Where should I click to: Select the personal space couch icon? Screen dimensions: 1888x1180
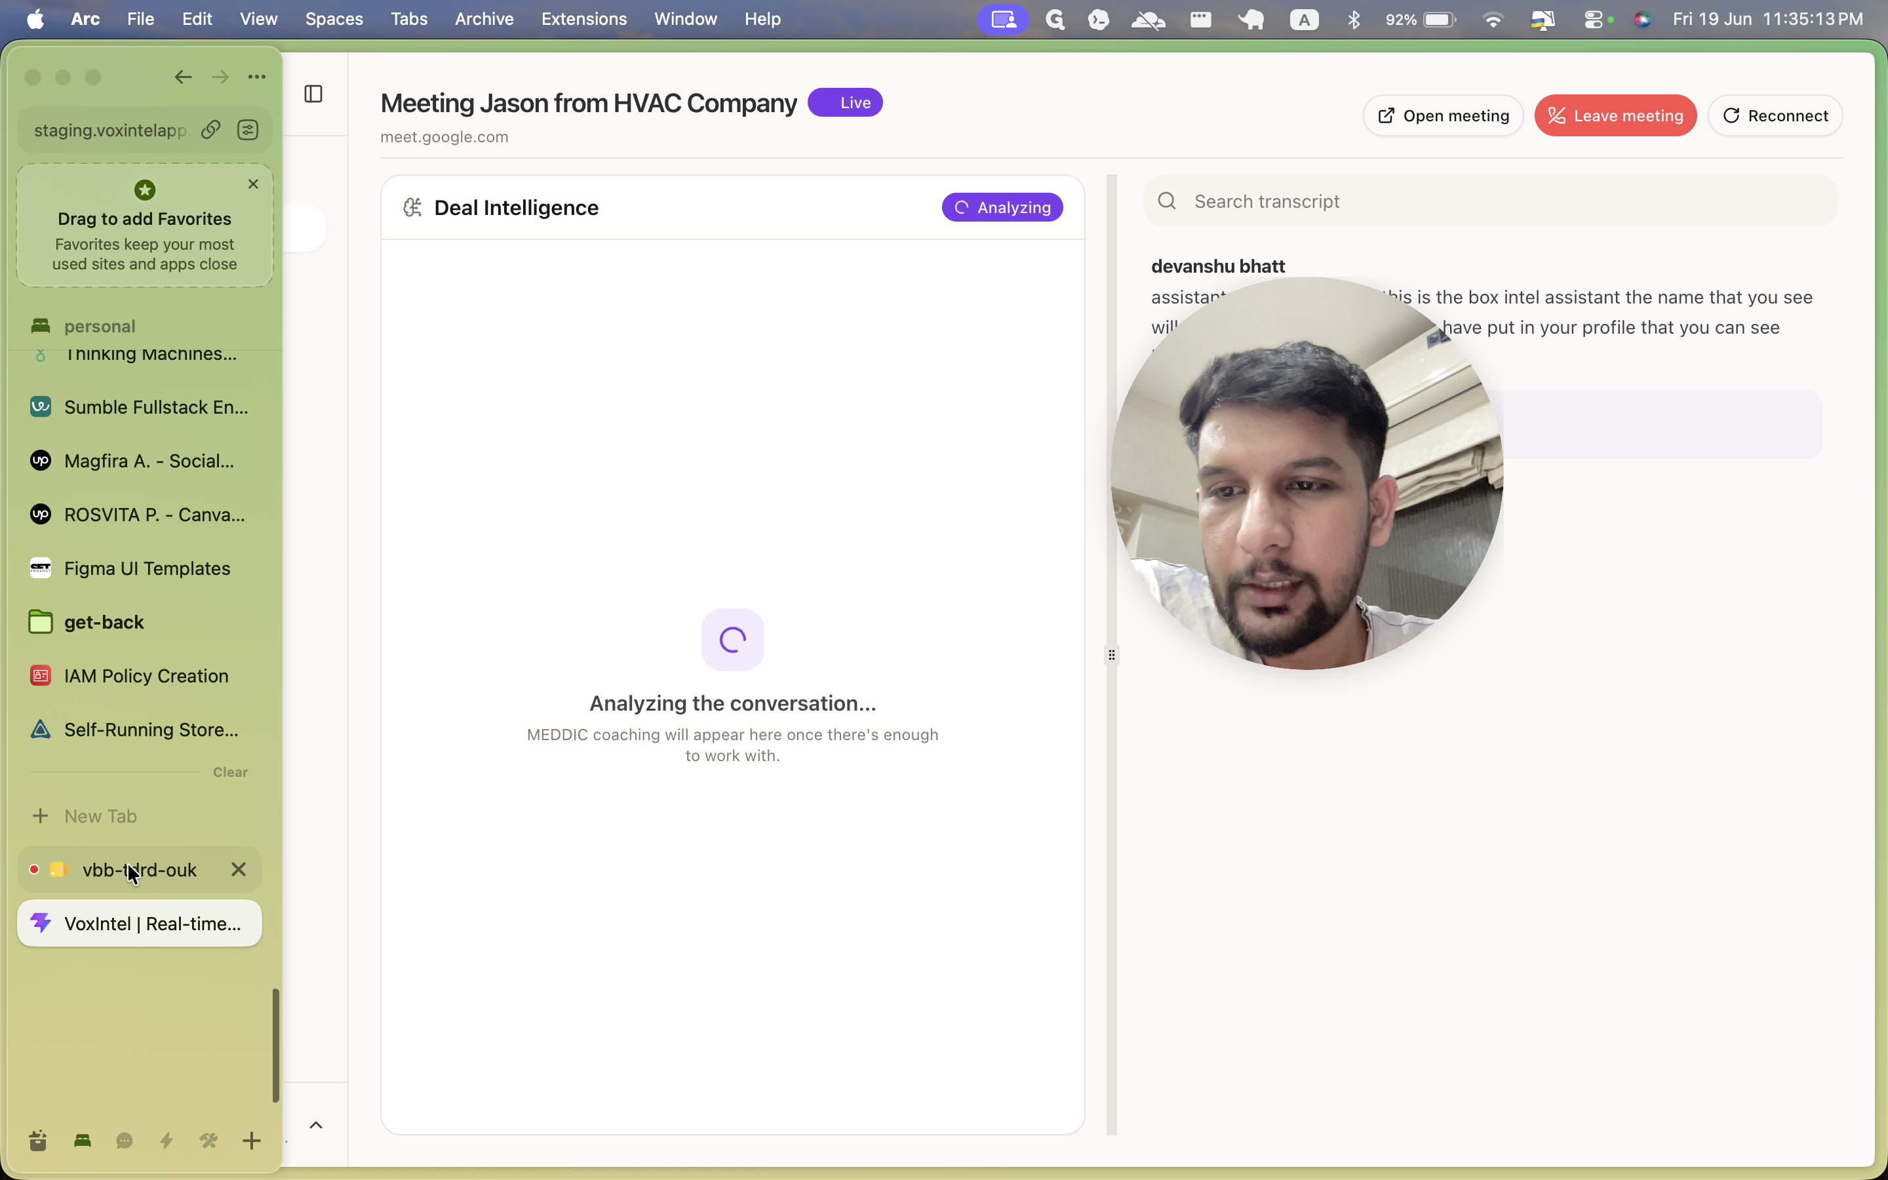pos(83,1141)
